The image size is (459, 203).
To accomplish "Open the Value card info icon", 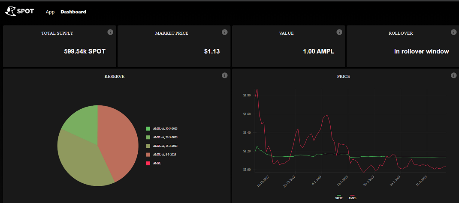I will point(339,32).
